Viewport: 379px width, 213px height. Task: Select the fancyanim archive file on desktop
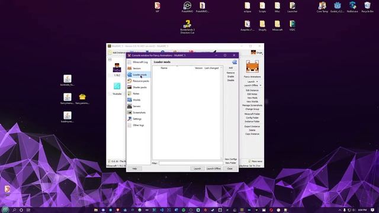click(82, 99)
